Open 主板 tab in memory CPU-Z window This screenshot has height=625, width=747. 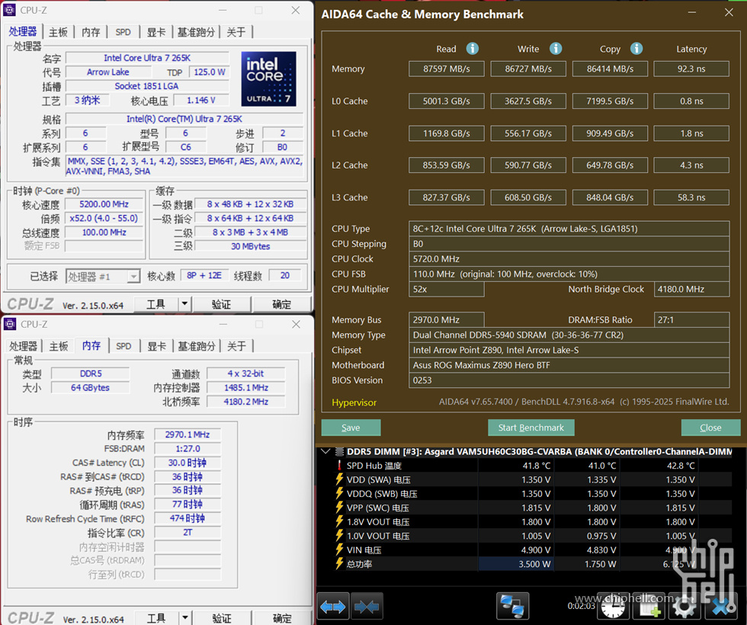tap(59, 346)
